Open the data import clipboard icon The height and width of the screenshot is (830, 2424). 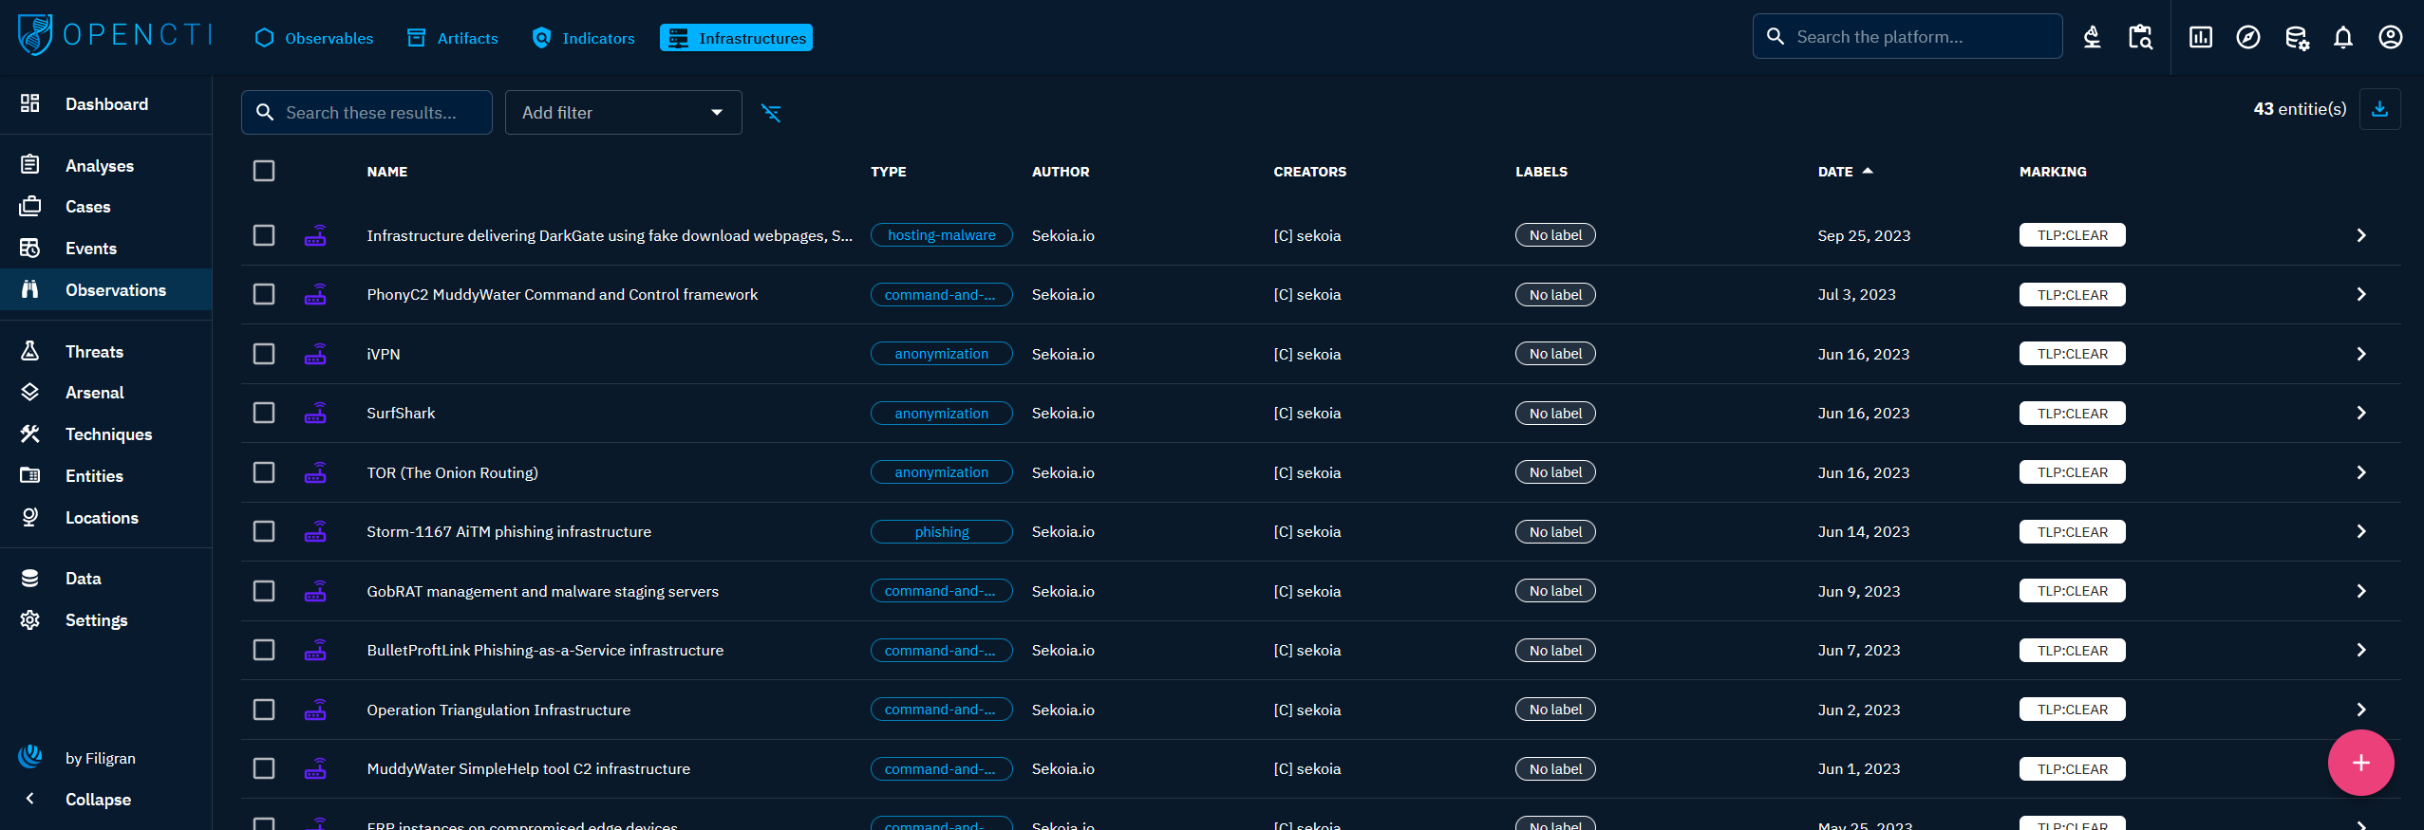[2140, 37]
